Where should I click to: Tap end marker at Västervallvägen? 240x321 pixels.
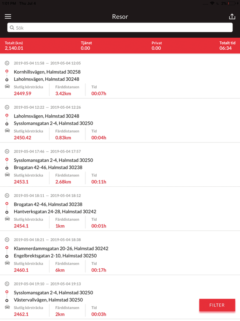click(x=7, y=301)
